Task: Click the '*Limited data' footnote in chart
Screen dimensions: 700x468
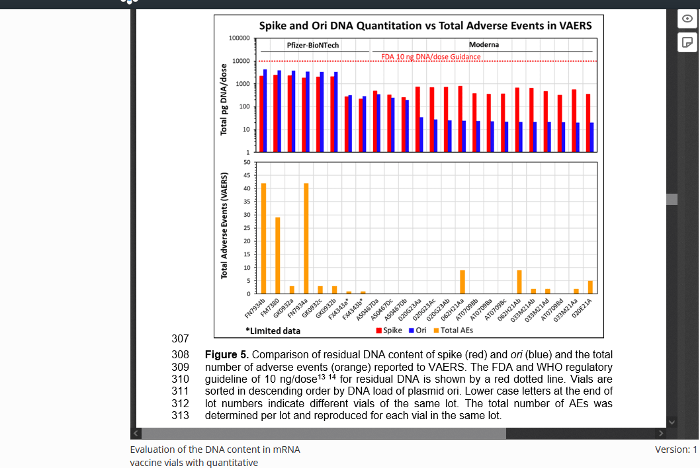Action: click(x=273, y=331)
